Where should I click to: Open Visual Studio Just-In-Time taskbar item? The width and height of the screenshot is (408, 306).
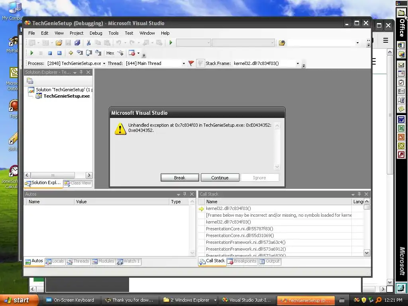pyautogui.click(x=246, y=300)
